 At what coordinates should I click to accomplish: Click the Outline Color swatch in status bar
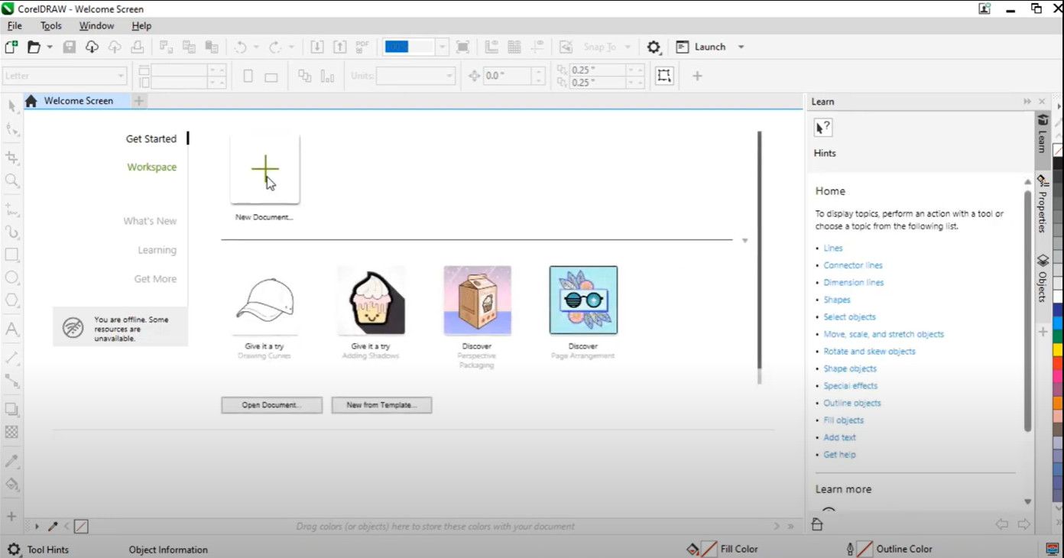click(x=865, y=549)
